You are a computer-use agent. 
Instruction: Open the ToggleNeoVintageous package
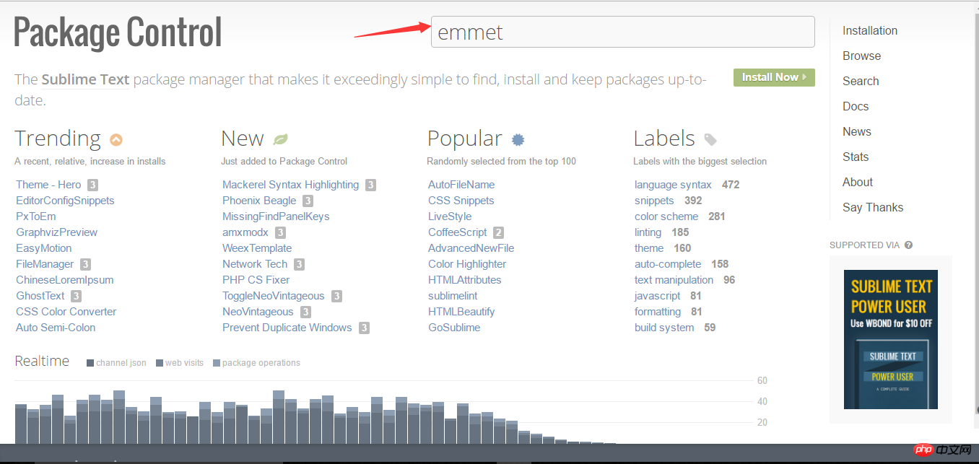pyautogui.click(x=274, y=296)
